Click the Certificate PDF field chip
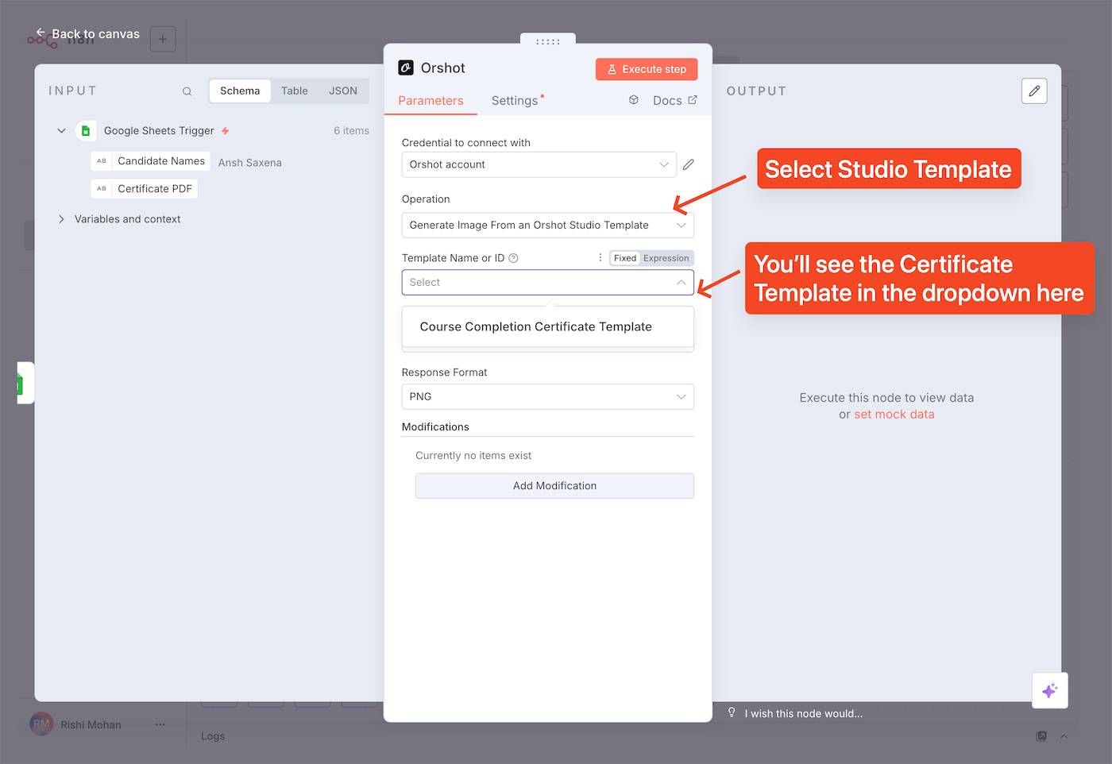Viewport: 1112px width, 764px height. pos(144,189)
